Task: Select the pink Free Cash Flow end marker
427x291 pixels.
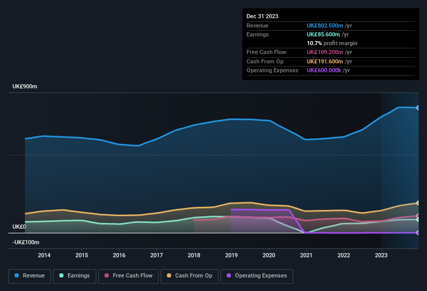Action: pos(418,216)
